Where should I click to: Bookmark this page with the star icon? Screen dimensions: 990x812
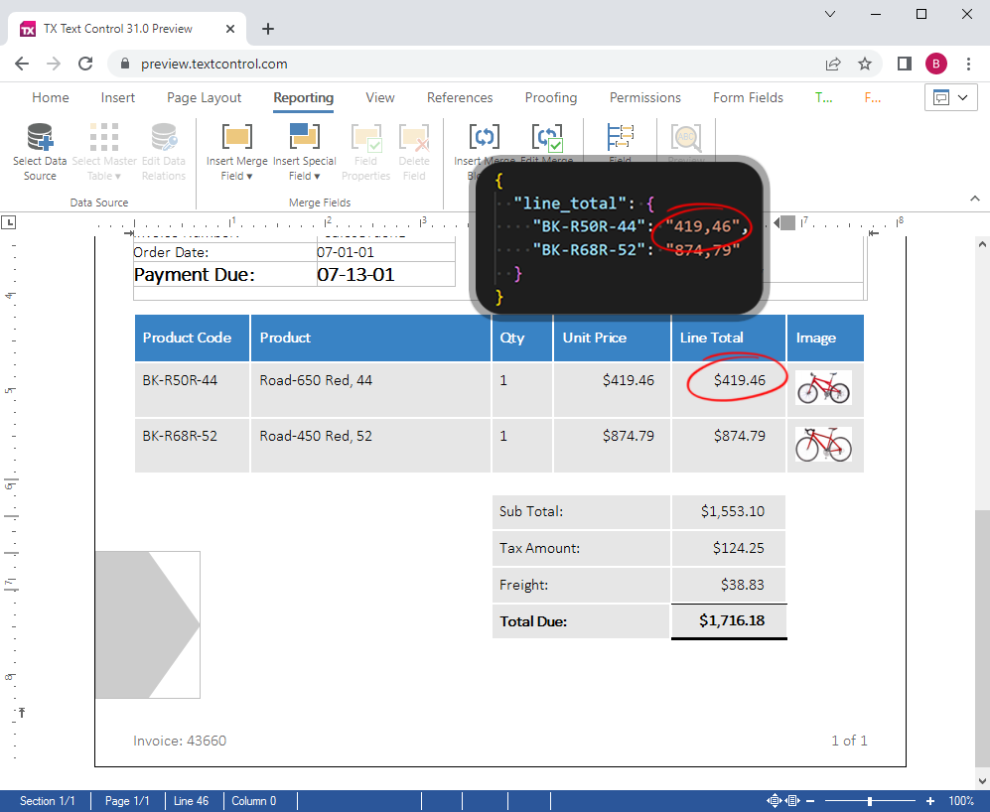[865, 64]
